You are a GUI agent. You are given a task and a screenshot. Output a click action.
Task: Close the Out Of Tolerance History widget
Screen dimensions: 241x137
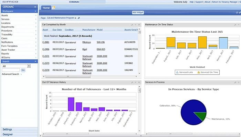[139, 83]
